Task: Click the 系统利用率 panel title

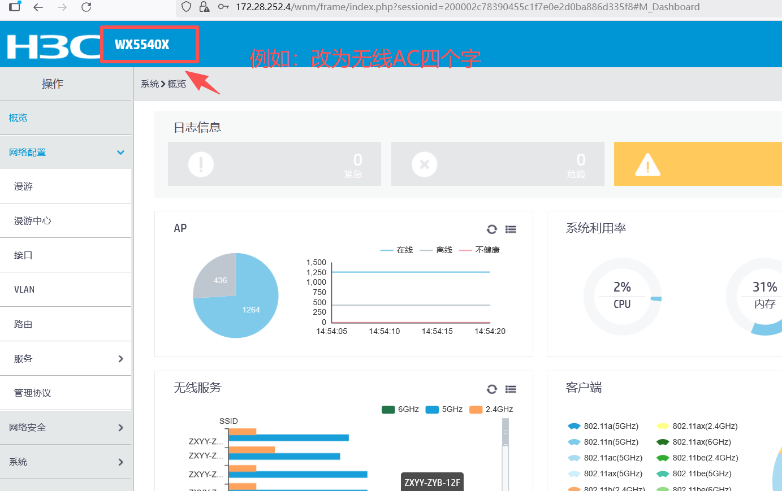Action: (596, 228)
